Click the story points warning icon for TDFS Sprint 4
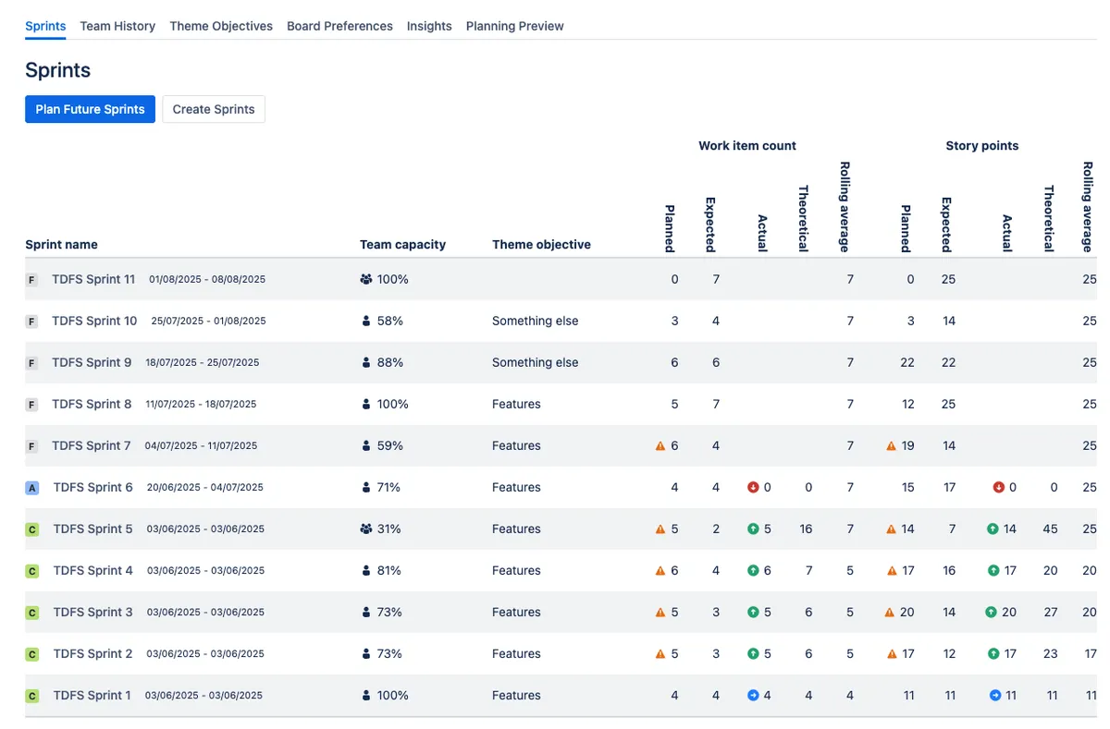Viewport: 1110px width, 729px height. tap(892, 570)
